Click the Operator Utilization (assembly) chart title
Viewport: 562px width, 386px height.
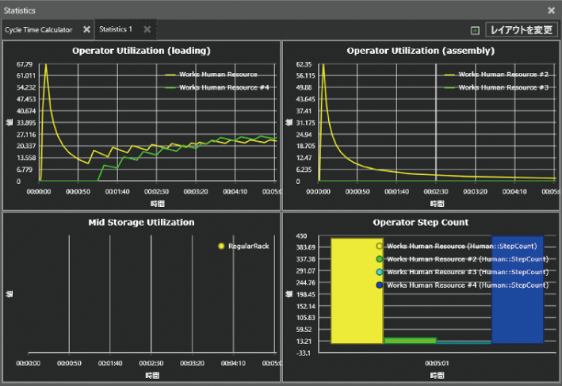point(421,51)
